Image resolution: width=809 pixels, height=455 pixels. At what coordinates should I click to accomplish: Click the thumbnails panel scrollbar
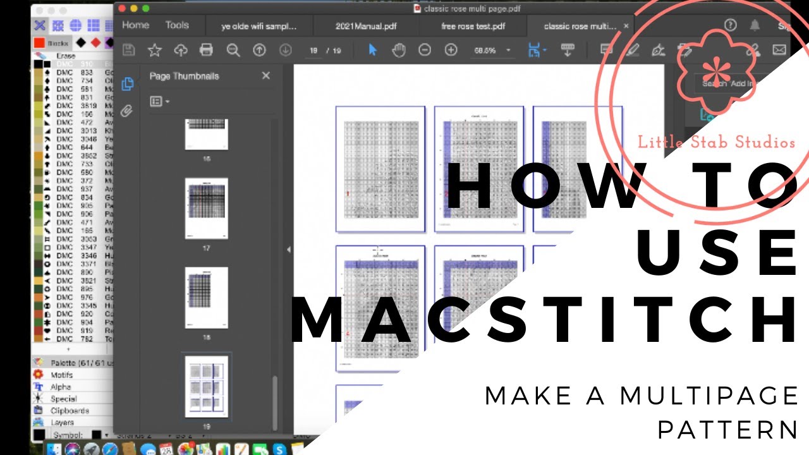pos(274,404)
